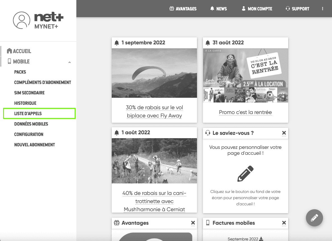
Task: Click the cani-trottinette dog walk image
Action: [154, 161]
